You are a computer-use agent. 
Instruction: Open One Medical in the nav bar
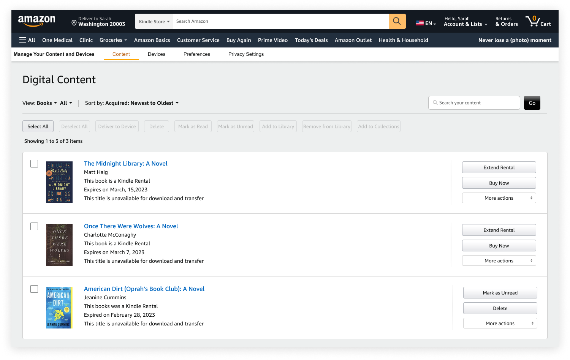tap(57, 40)
